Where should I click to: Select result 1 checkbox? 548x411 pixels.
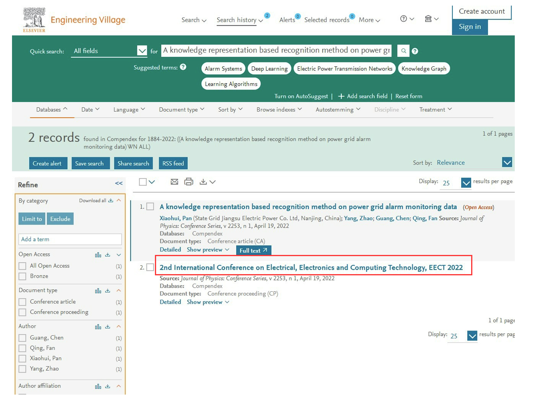click(150, 207)
